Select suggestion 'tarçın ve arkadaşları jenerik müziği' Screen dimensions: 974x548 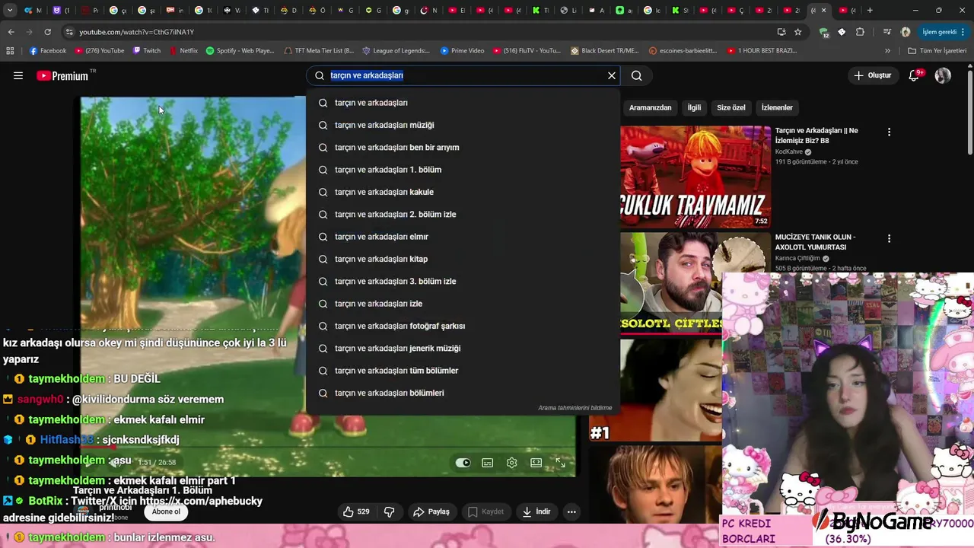[x=463, y=348]
